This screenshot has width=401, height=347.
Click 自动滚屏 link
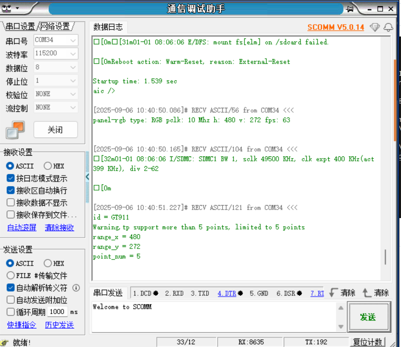click(x=22, y=227)
